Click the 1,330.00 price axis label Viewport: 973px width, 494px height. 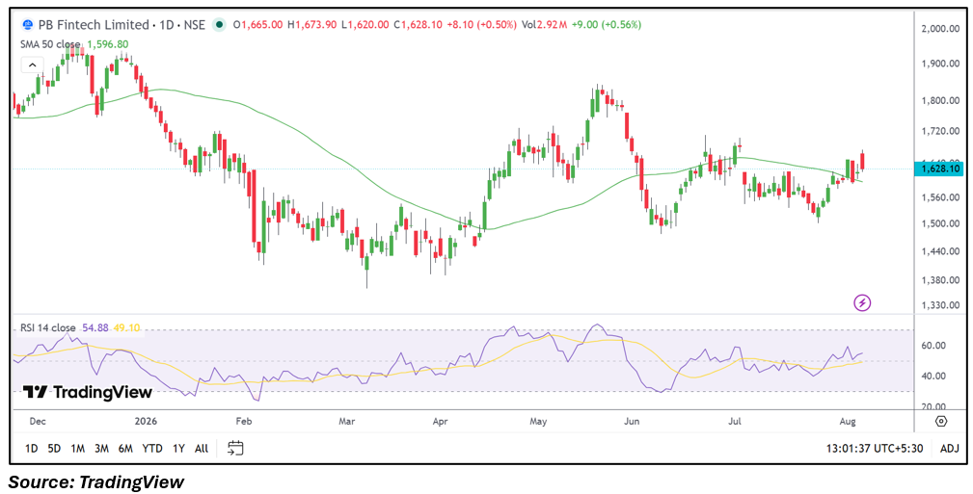coord(941,305)
